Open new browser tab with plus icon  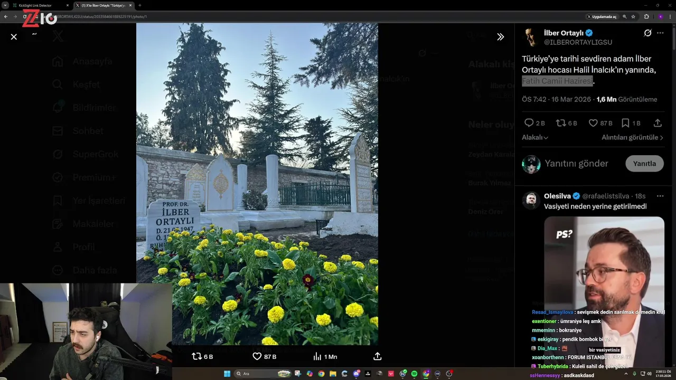click(x=139, y=5)
